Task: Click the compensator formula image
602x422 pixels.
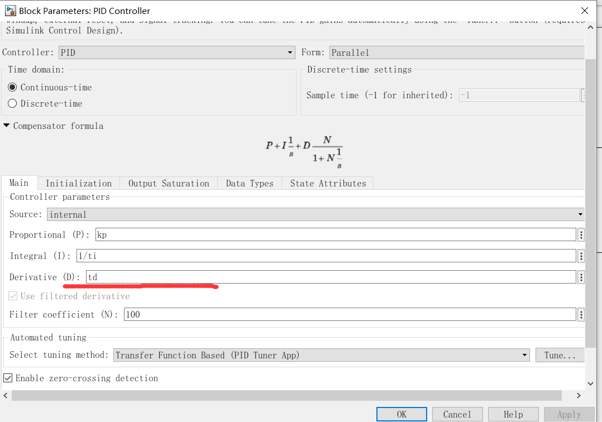Action: [x=304, y=152]
